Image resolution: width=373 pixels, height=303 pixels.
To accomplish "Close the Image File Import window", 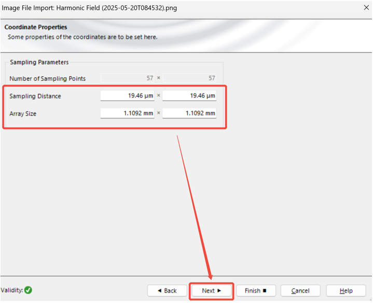I will tap(366, 8).
